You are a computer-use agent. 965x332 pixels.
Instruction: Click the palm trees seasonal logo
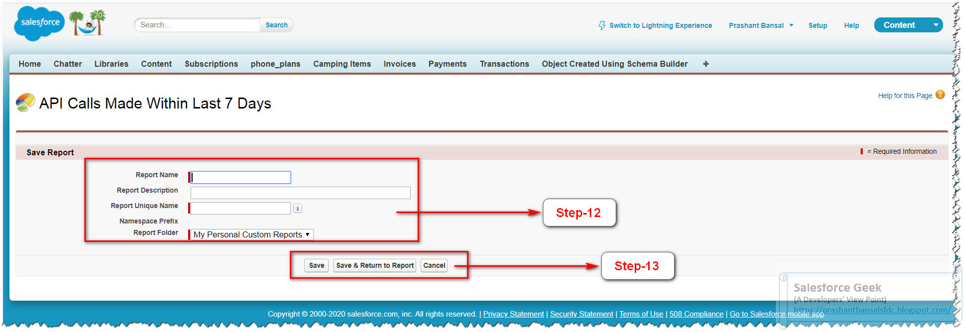[x=87, y=23]
